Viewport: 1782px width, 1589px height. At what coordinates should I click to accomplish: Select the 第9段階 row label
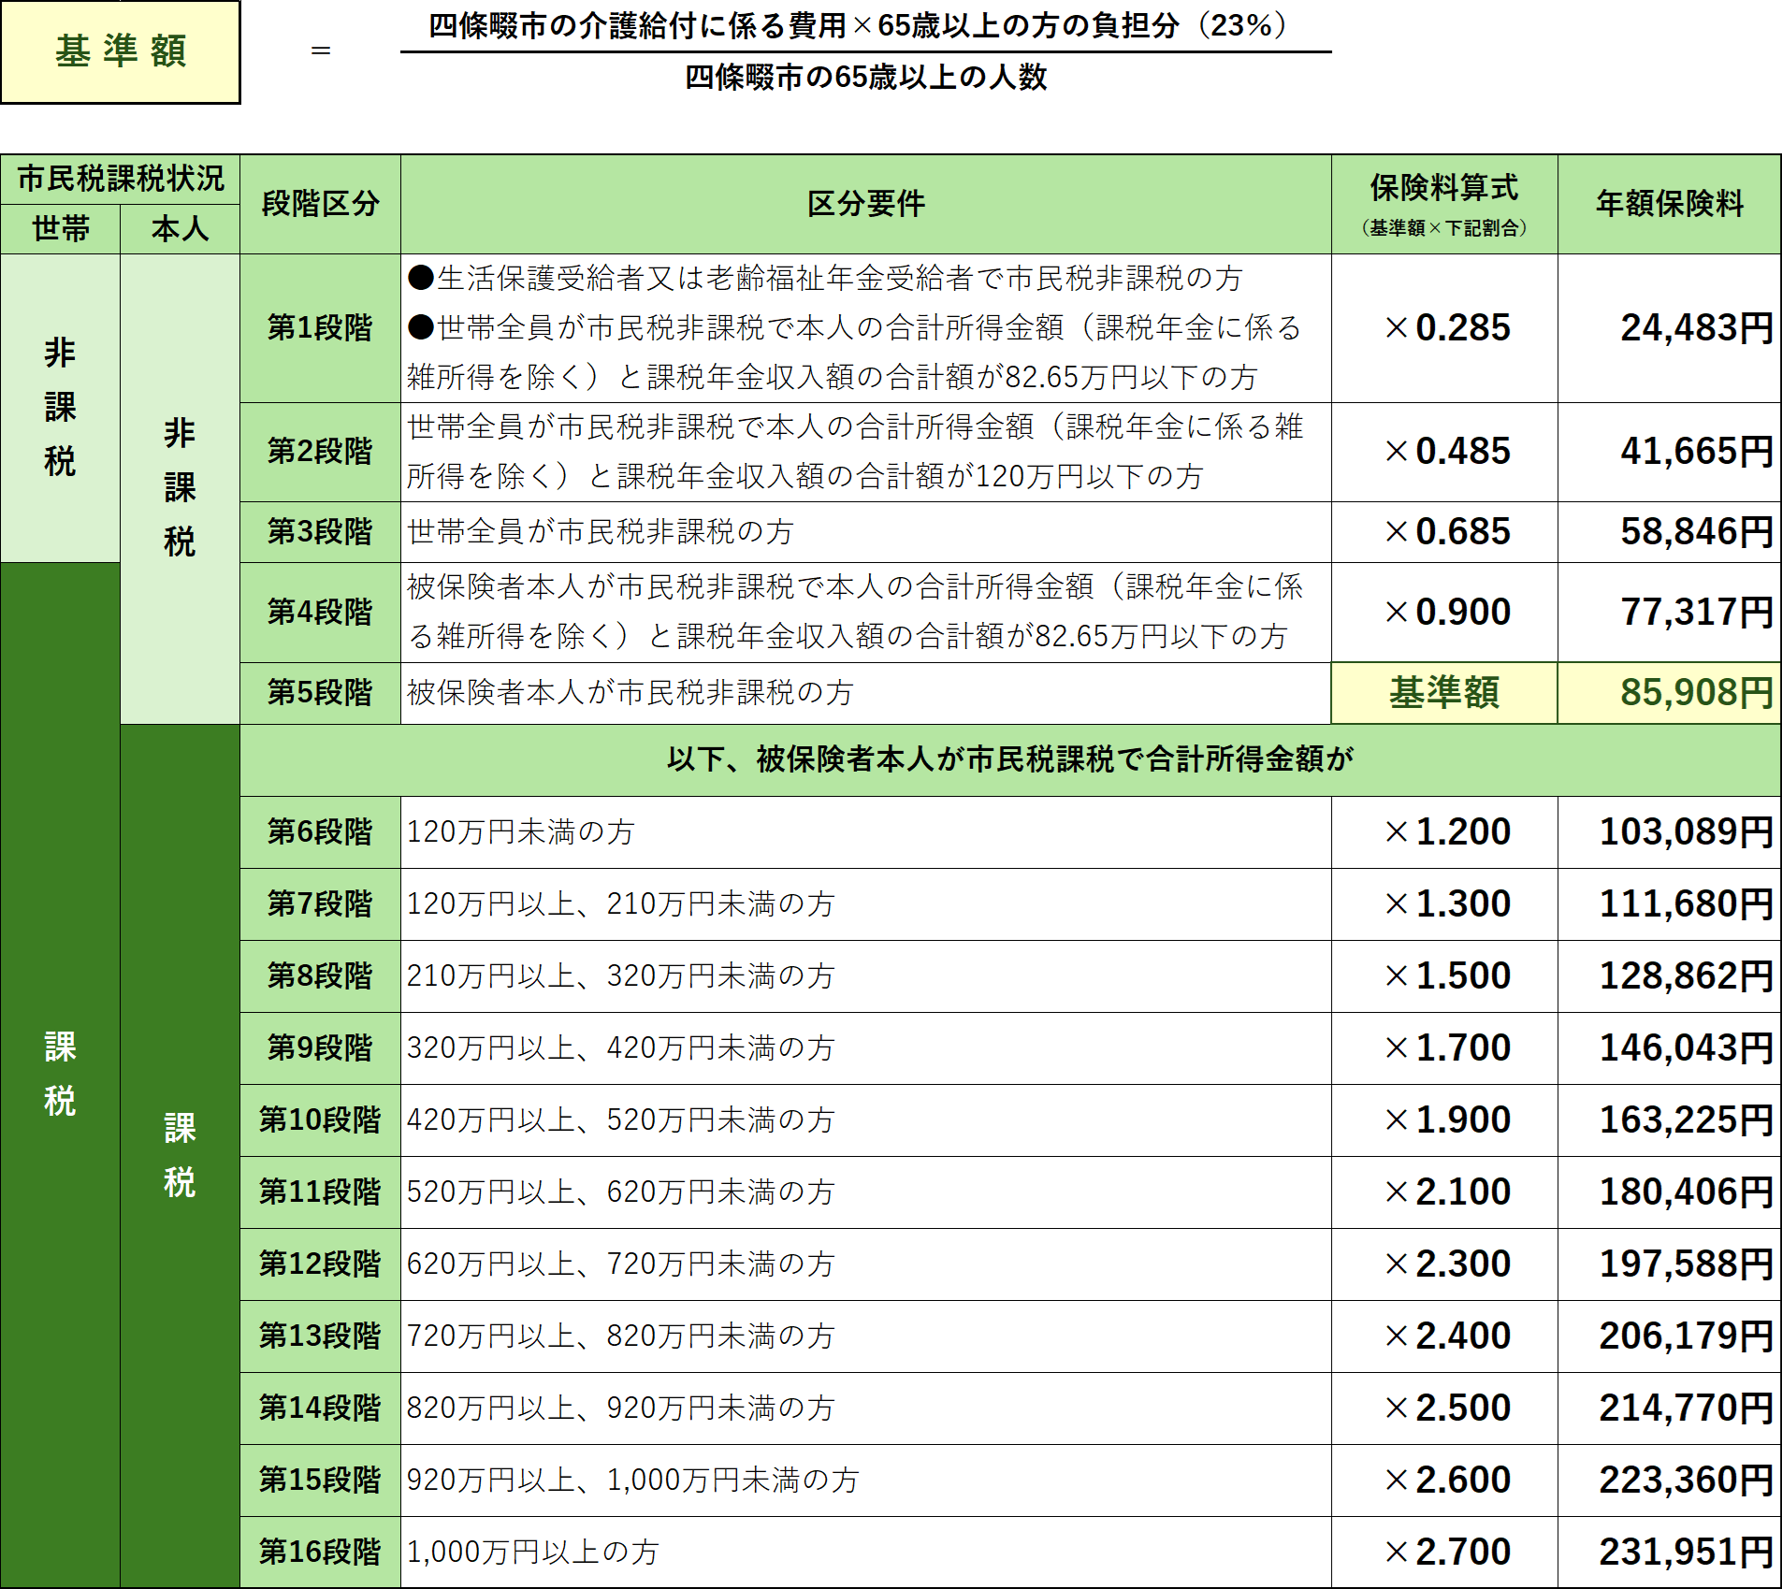[x=320, y=1048]
